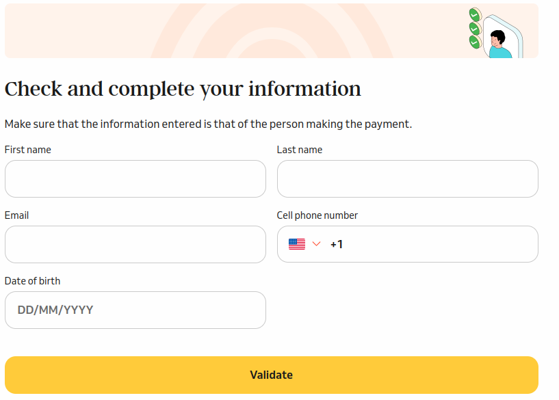Click inside the Last name input field
The width and height of the screenshot is (559, 400).
pyautogui.click(x=407, y=178)
